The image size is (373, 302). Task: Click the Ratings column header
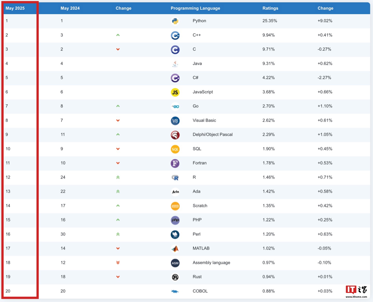click(270, 8)
